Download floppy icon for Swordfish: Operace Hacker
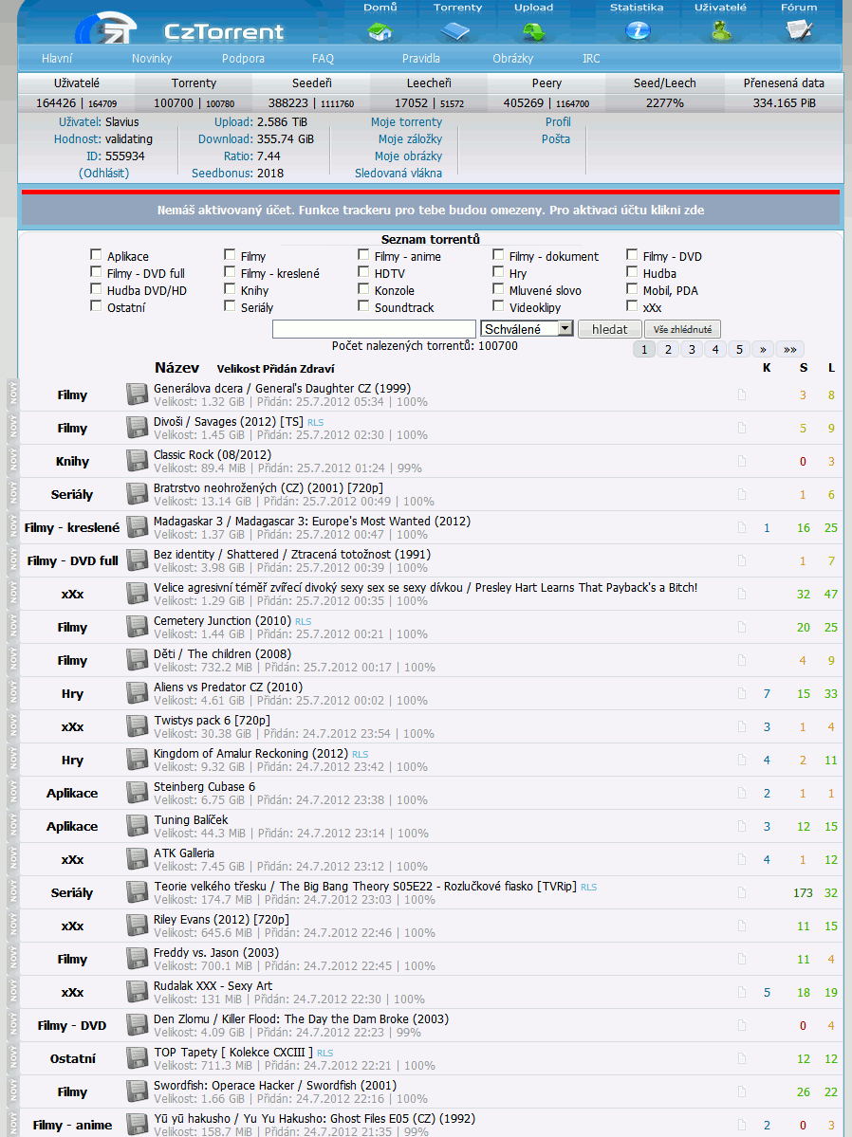The width and height of the screenshot is (852, 1137). pos(138,1092)
